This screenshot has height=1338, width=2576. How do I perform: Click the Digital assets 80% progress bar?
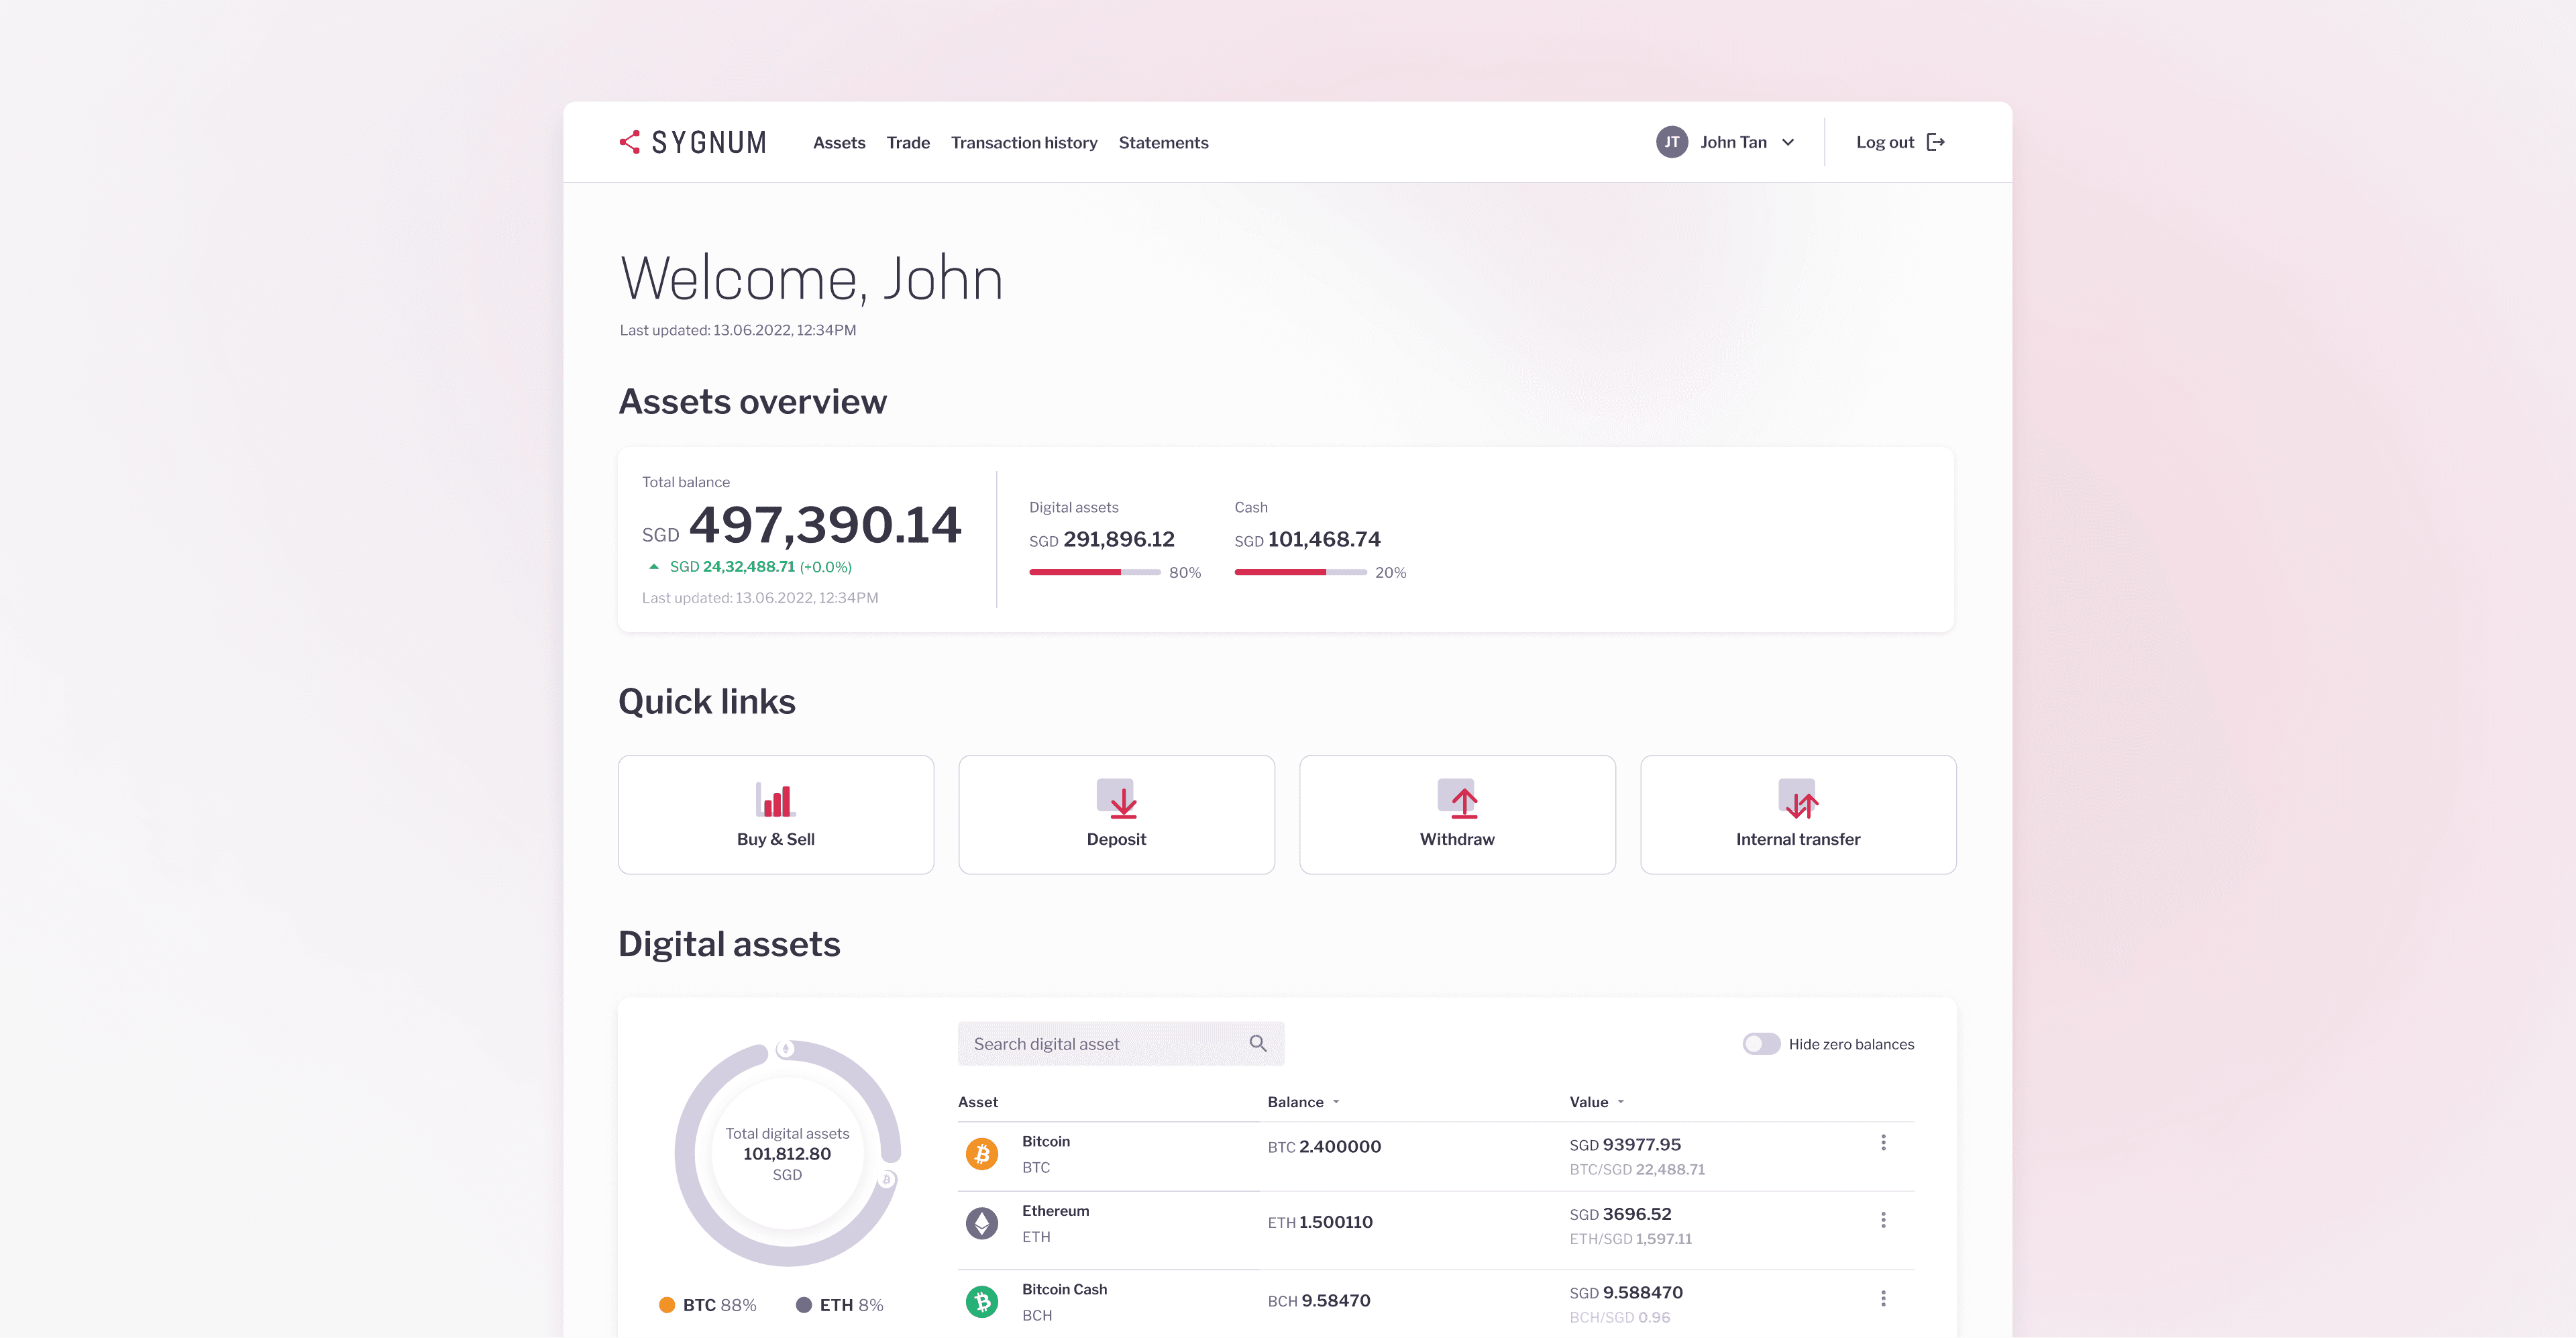(x=1095, y=572)
